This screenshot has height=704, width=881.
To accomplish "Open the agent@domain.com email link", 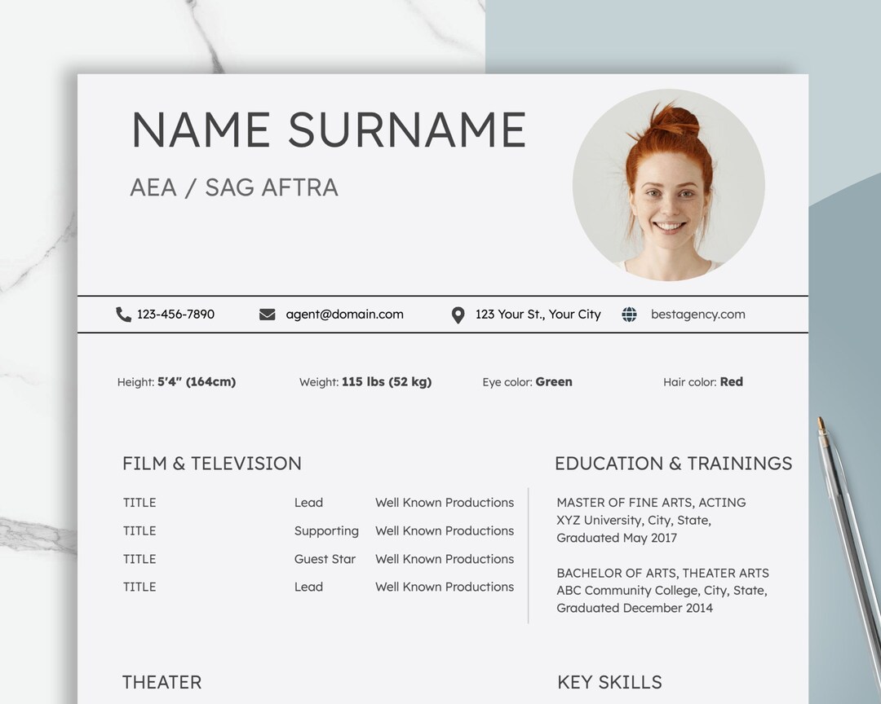I will pos(346,314).
